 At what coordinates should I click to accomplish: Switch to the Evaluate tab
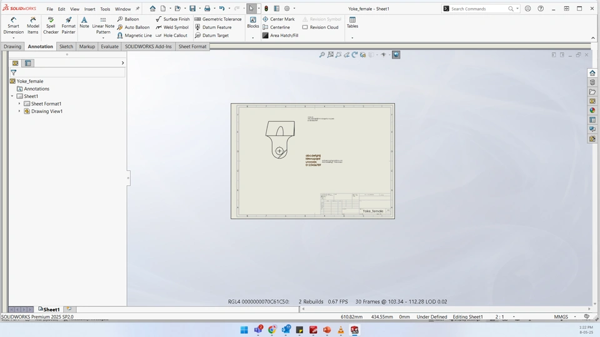pos(110,46)
